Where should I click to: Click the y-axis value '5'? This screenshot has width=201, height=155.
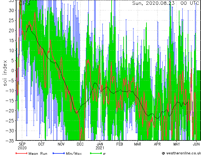(x=12, y=60)
